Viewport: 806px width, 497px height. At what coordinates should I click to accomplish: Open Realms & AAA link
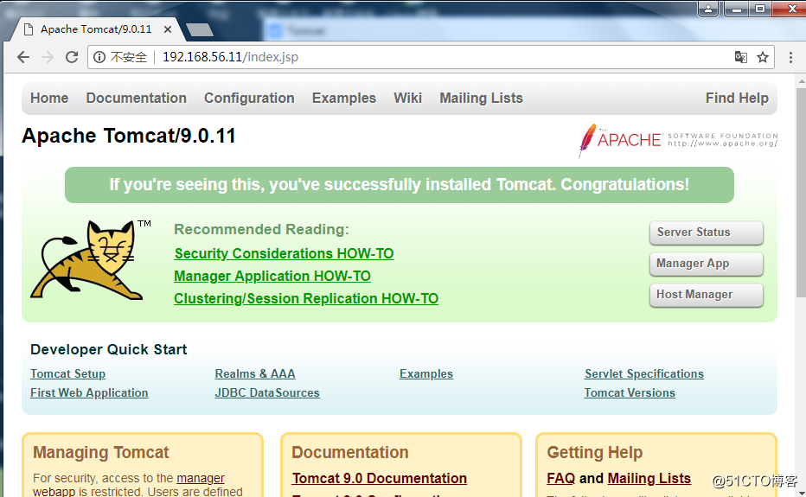pyautogui.click(x=255, y=374)
